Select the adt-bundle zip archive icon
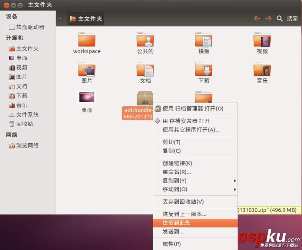302x250 pixels. click(145, 98)
